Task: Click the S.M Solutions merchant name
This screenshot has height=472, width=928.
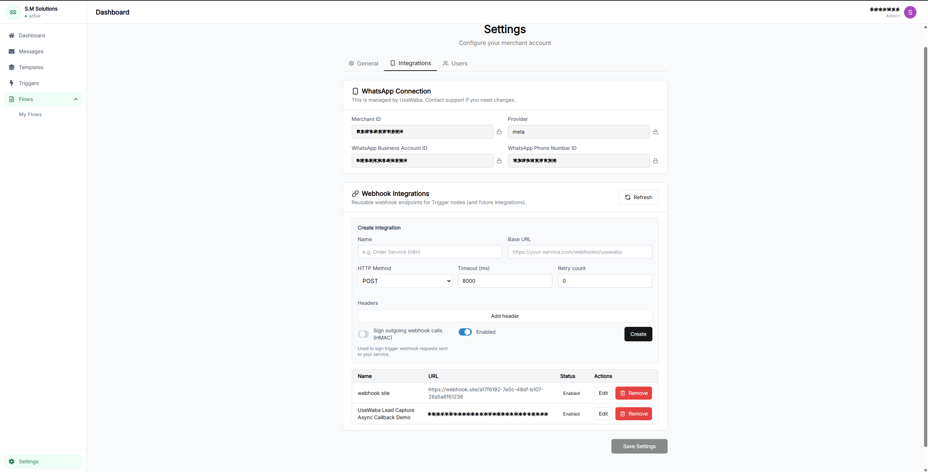Action: (x=41, y=9)
